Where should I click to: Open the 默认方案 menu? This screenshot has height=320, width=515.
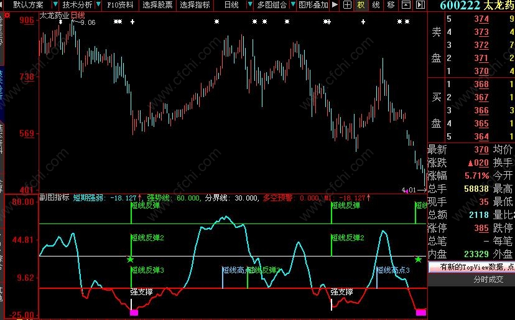click(x=28, y=5)
